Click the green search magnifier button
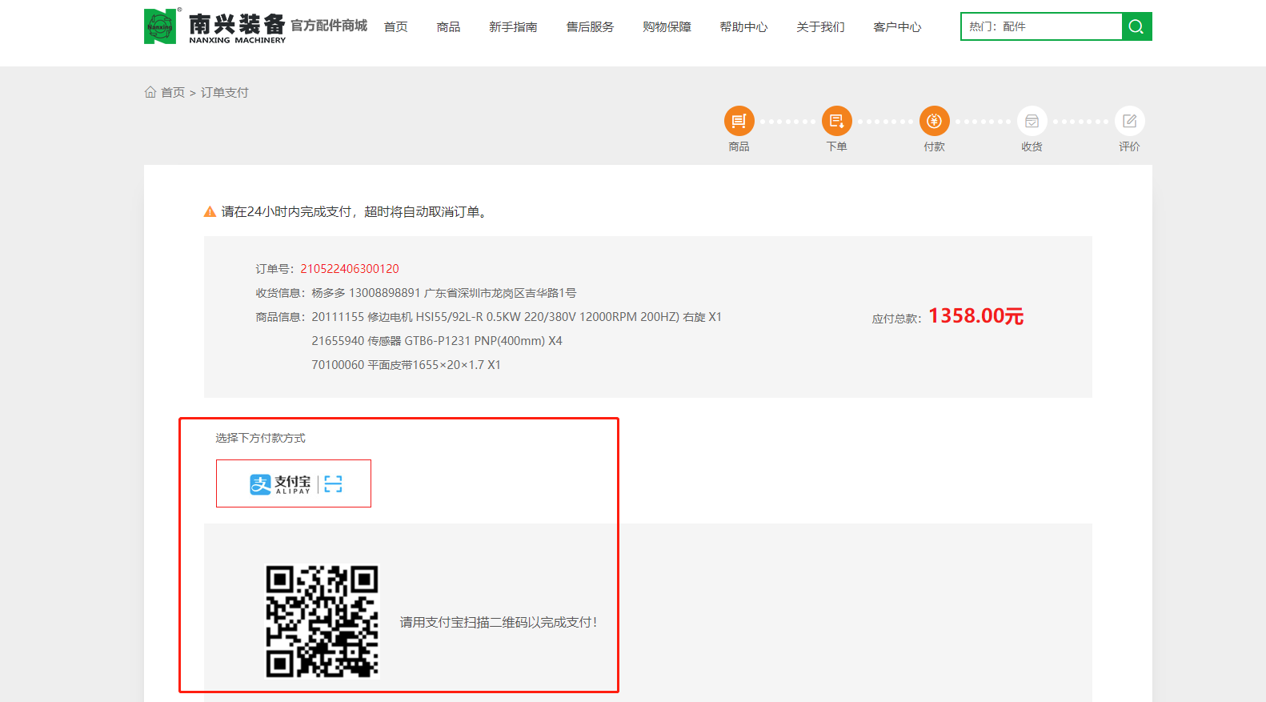This screenshot has height=702, width=1266. (x=1136, y=26)
